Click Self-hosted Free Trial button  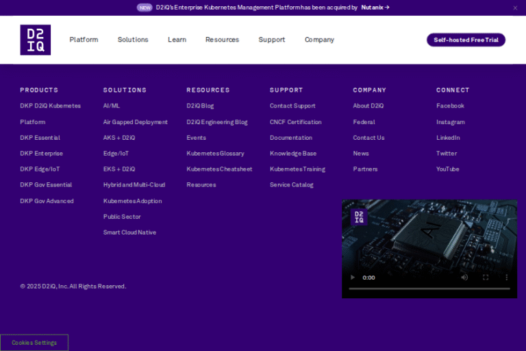[466, 40]
